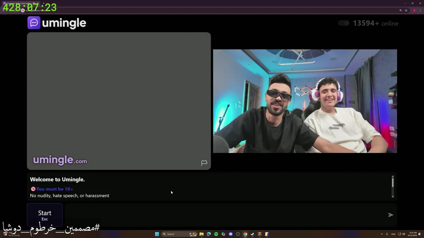This screenshot has width=424, height=238.
Task: Select the Umingle Video Chat tab
Action: tap(21, 3)
